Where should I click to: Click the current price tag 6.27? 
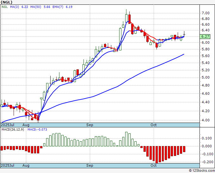(205, 36)
